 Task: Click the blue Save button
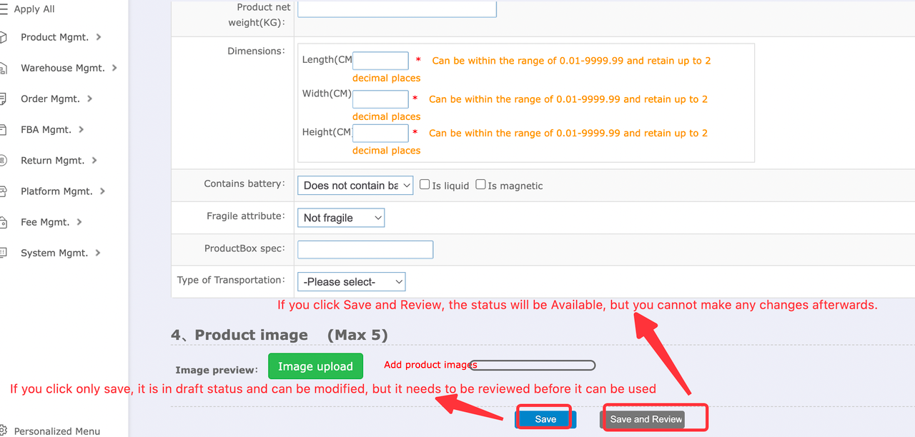(545, 419)
